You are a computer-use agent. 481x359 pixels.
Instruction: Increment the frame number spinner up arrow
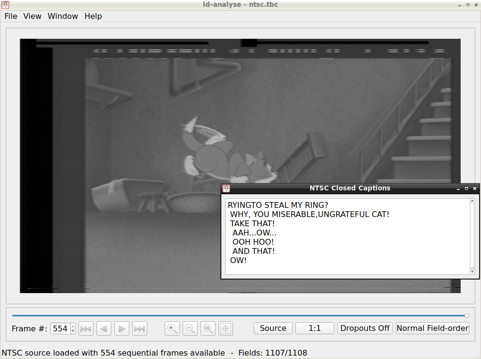click(73, 326)
